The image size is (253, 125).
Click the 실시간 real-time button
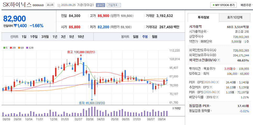tap(100, 5)
